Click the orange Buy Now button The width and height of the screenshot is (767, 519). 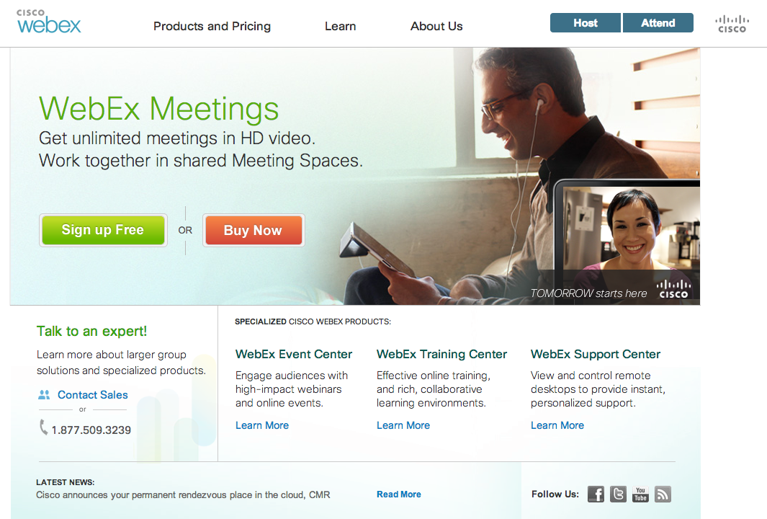tap(254, 230)
